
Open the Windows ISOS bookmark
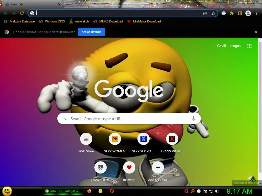(x=52, y=21)
